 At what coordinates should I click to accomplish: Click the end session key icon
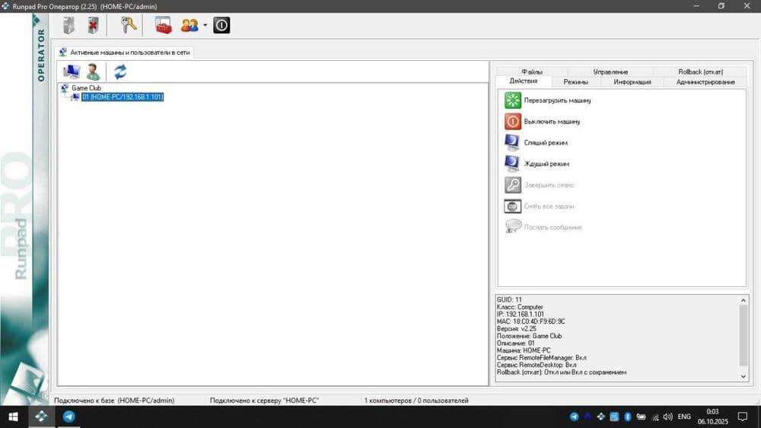(512, 184)
